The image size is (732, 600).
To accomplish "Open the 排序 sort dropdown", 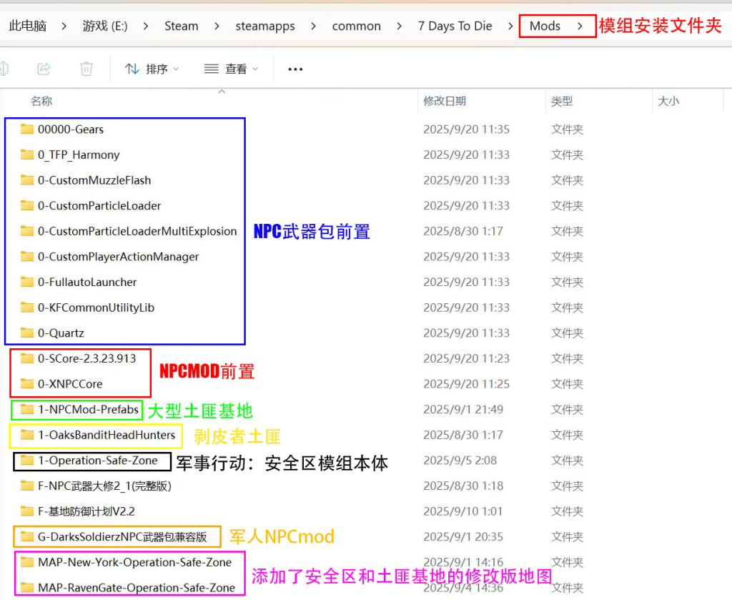I will [x=152, y=69].
